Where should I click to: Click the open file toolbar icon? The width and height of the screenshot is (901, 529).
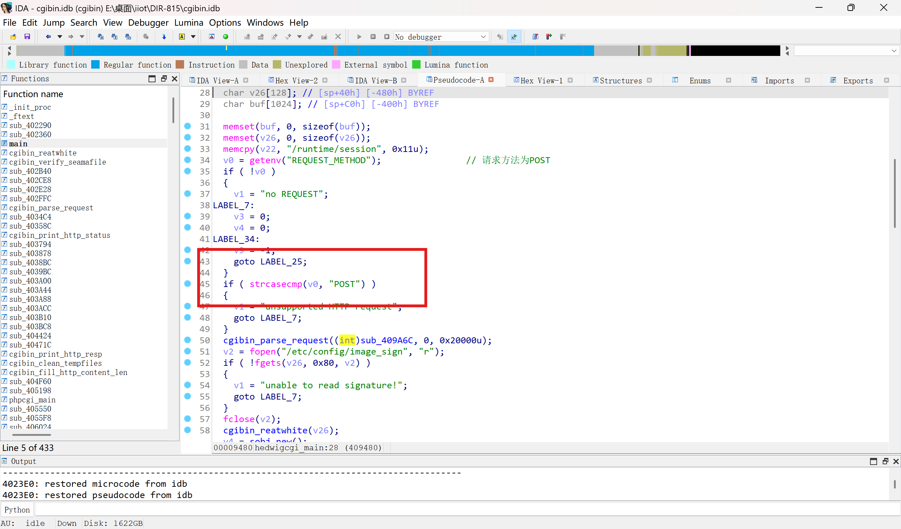tap(13, 37)
